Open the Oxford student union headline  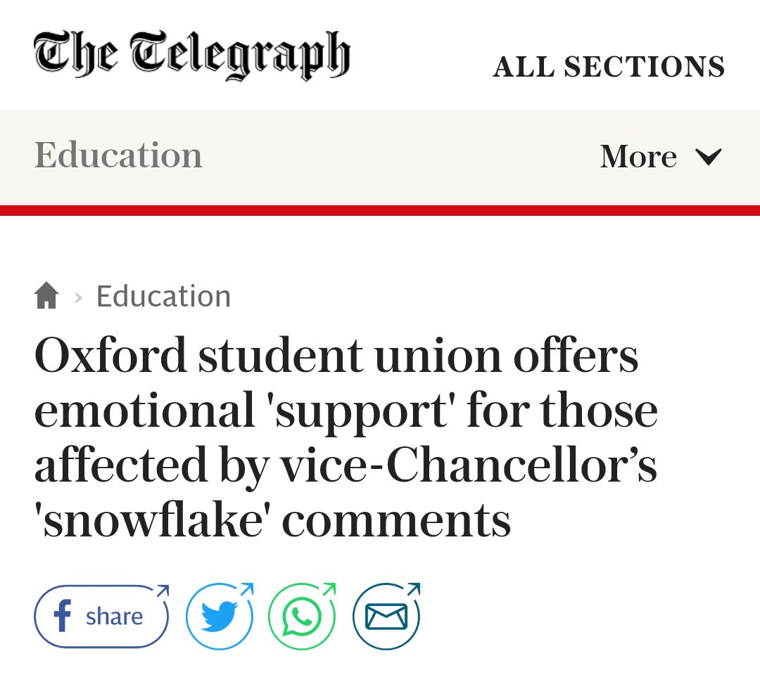coord(345,437)
